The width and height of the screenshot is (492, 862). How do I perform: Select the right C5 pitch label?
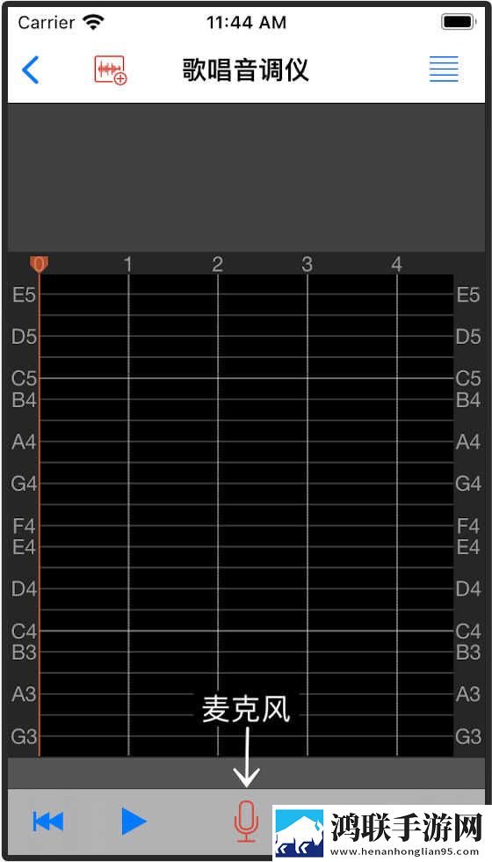click(468, 378)
